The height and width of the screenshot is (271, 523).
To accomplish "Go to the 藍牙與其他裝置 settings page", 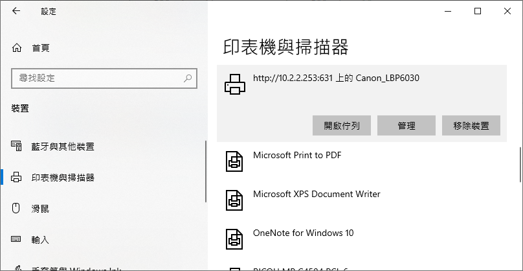I will (x=63, y=146).
